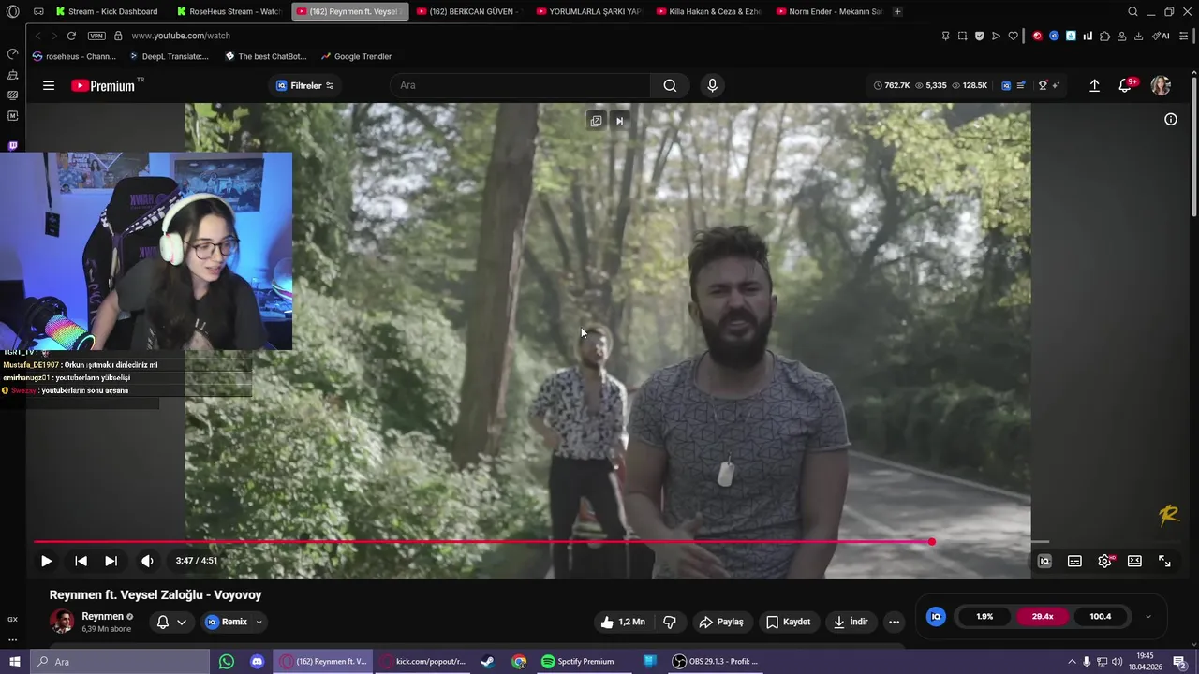Download video with İndir button
This screenshot has width=1199, height=674.
tap(851, 622)
